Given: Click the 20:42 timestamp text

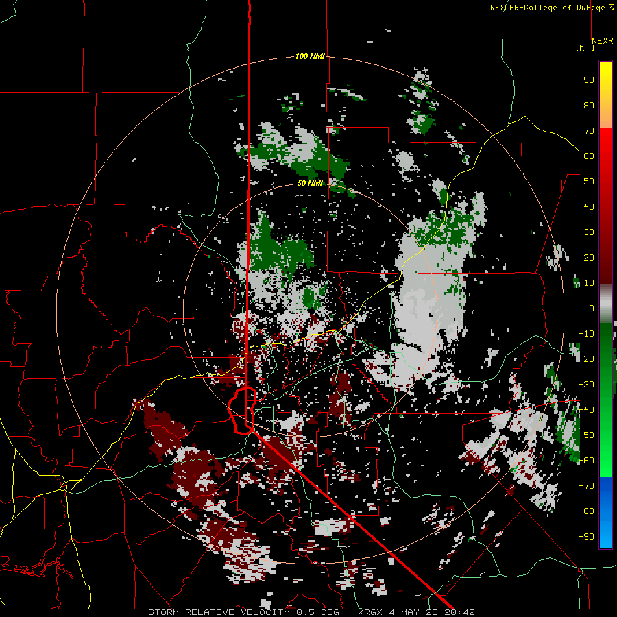Looking at the screenshot, I should coord(459,612).
